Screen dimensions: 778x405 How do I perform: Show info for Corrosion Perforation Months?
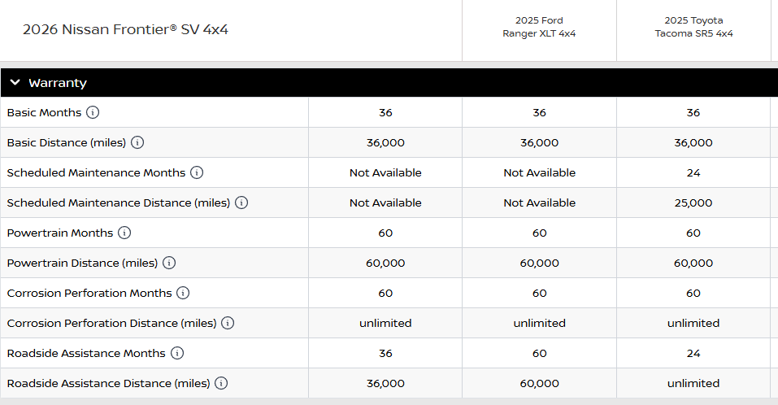[x=183, y=293]
